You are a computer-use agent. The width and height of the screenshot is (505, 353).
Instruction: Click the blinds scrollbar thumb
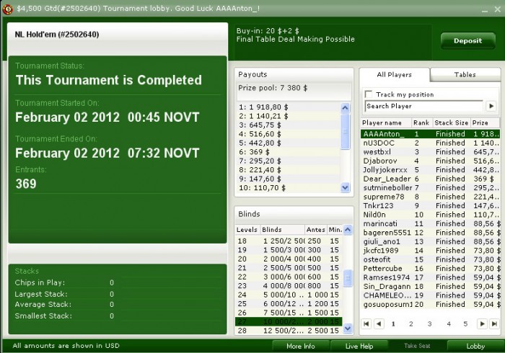click(x=348, y=279)
